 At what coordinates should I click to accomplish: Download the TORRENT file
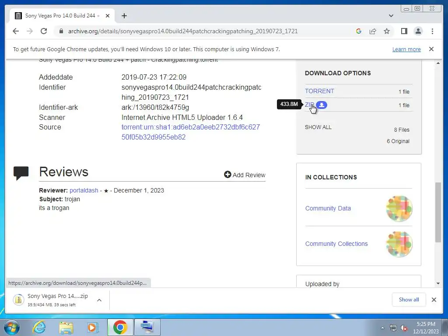click(x=319, y=91)
